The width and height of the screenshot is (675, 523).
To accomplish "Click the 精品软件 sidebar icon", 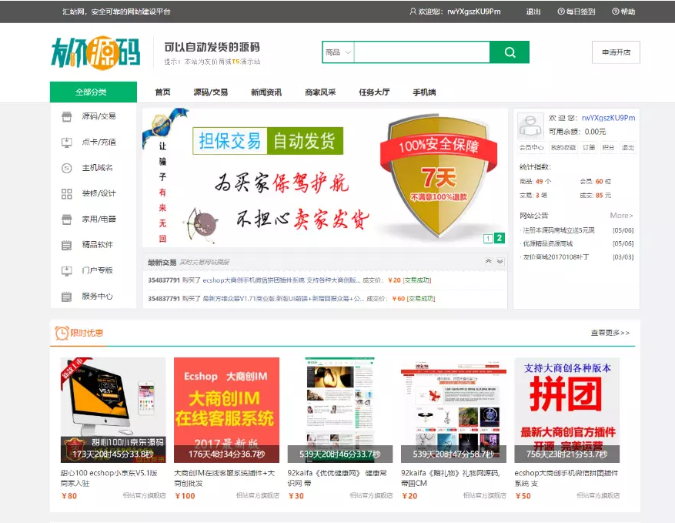I will click(x=67, y=245).
